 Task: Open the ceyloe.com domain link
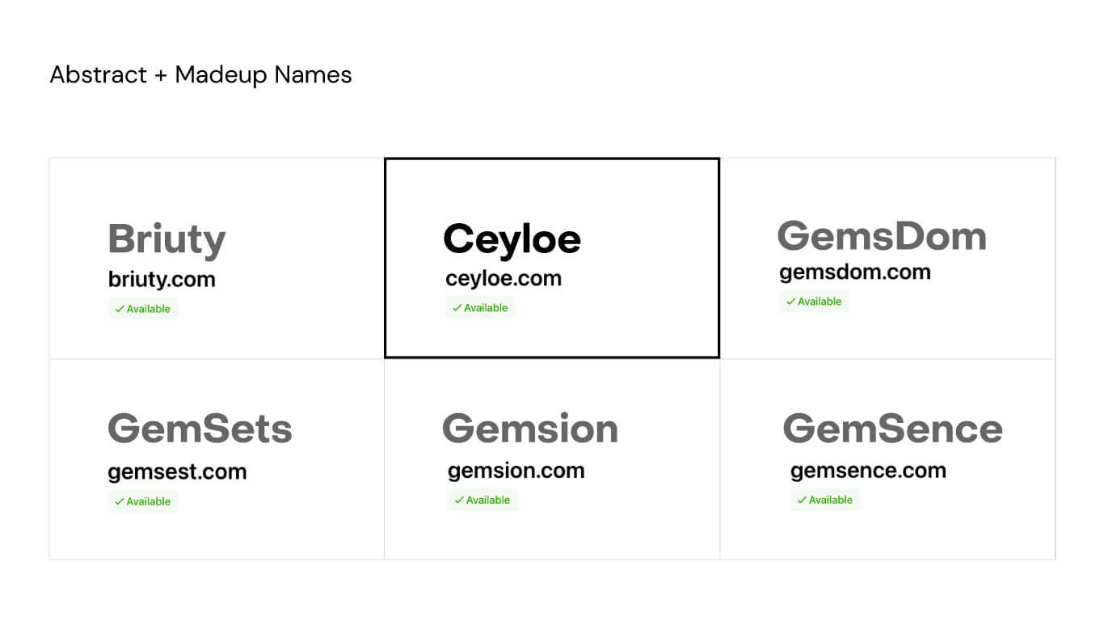click(x=504, y=279)
